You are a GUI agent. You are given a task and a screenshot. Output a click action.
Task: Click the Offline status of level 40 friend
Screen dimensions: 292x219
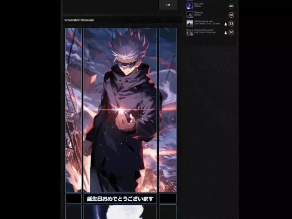pyautogui.click(x=198, y=6)
